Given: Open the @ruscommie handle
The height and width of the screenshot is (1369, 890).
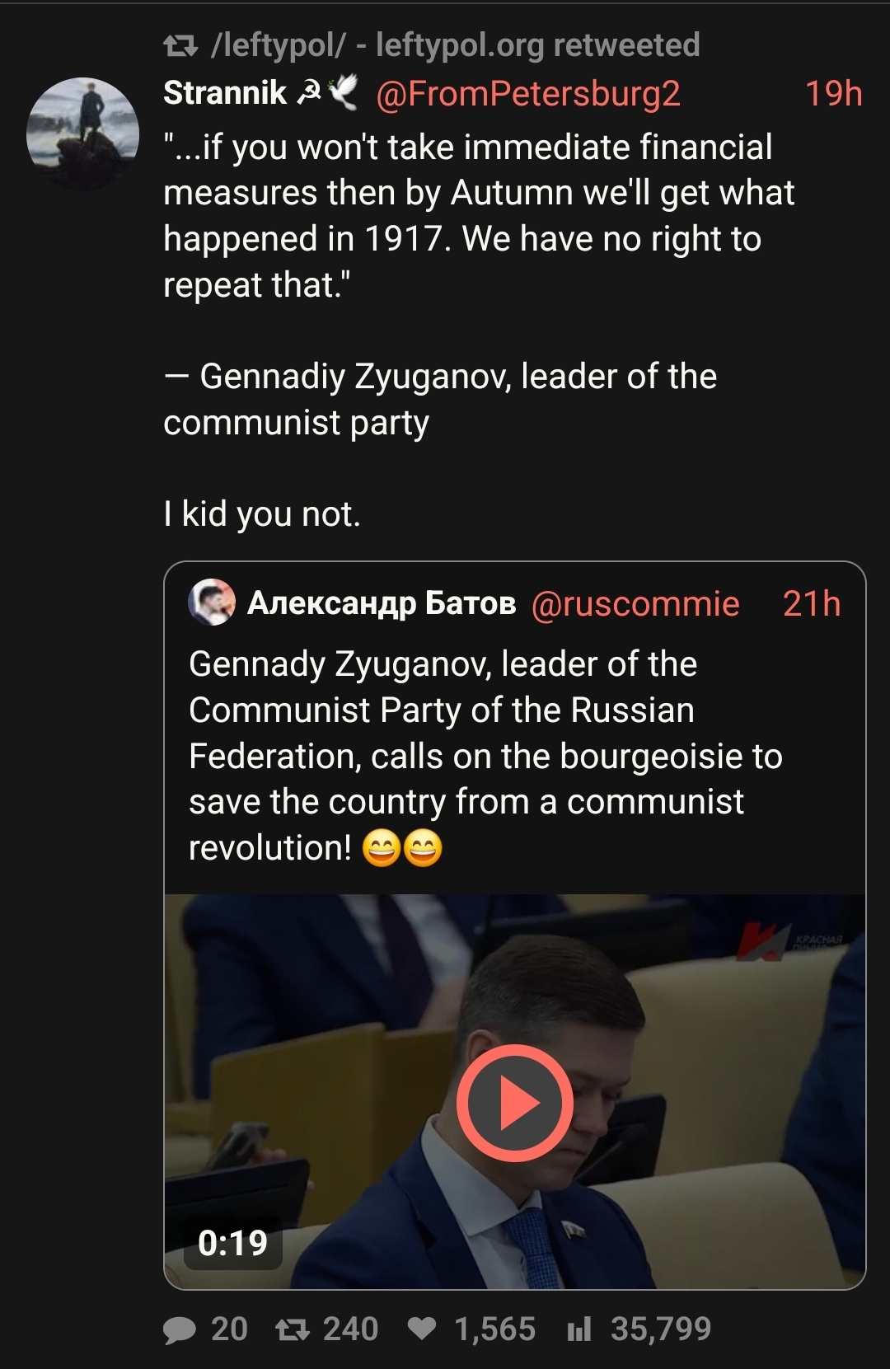Looking at the screenshot, I should (x=635, y=604).
